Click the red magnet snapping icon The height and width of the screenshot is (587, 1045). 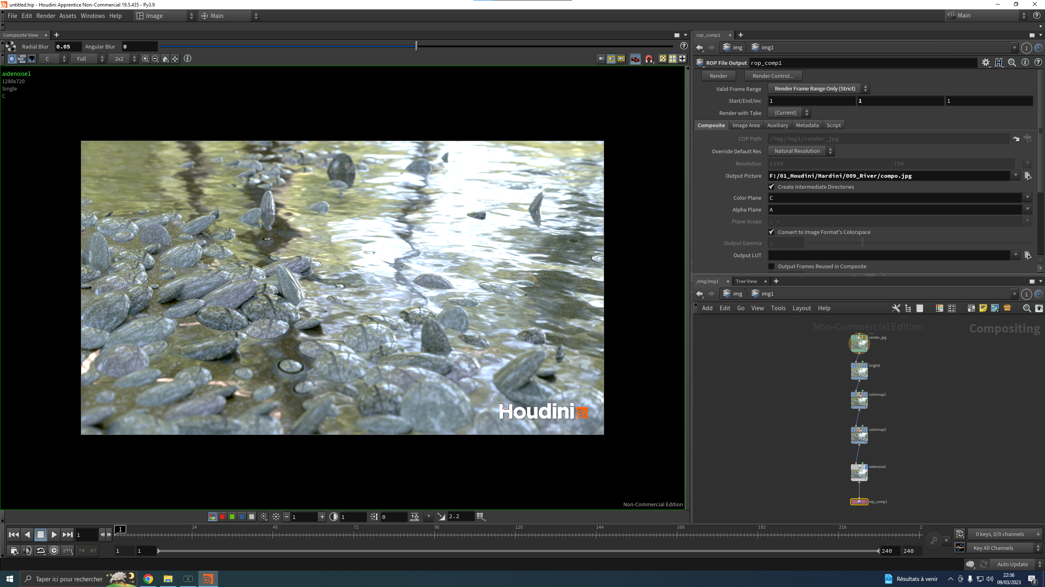[x=649, y=59]
